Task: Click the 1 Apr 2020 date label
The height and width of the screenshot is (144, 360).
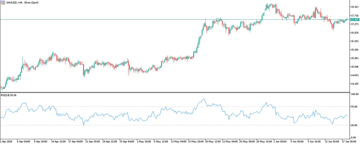Action: [6, 140]
